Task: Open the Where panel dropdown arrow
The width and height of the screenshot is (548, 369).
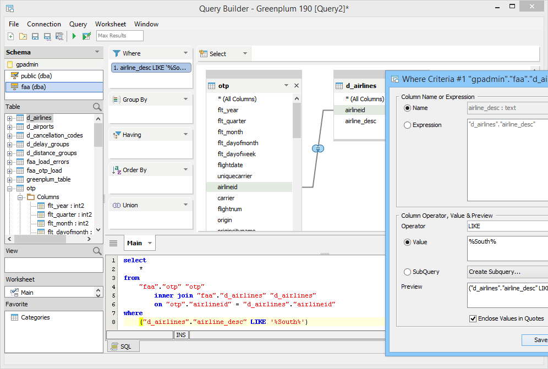Action: [185, 53]
